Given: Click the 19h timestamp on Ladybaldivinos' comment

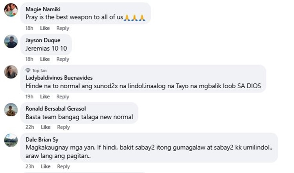Looking at the screenshot, I should click(29, 97).
